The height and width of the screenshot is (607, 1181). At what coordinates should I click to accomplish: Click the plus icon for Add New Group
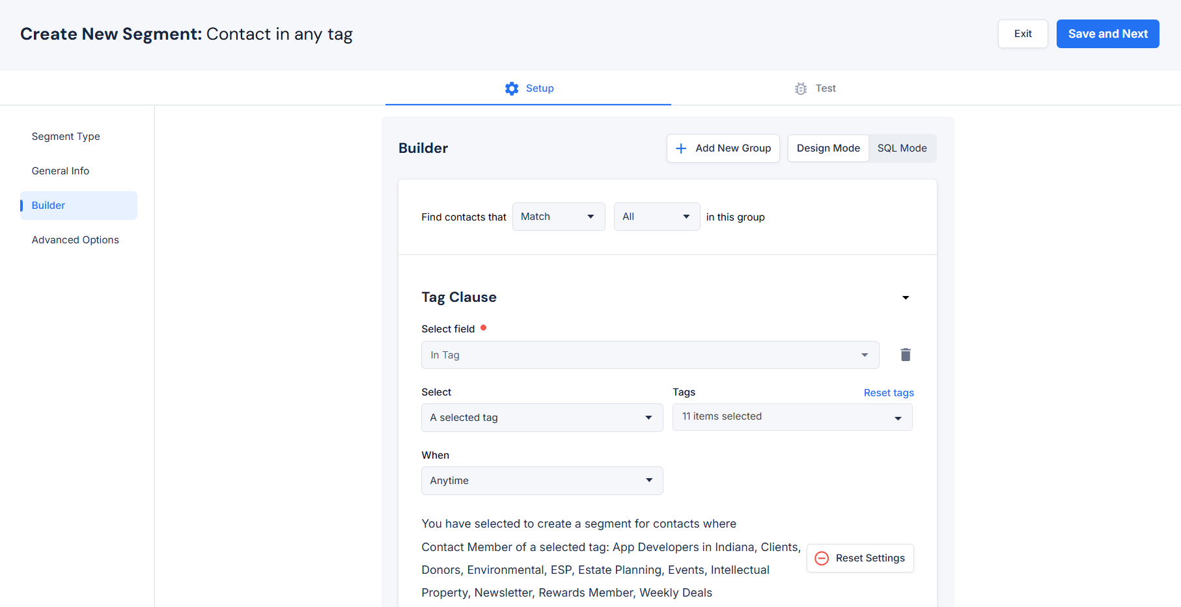[681, 148]
